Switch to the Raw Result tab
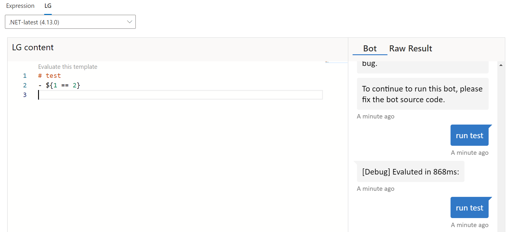The height and width of the screenshot is (232, 511). tap(410, 48)
